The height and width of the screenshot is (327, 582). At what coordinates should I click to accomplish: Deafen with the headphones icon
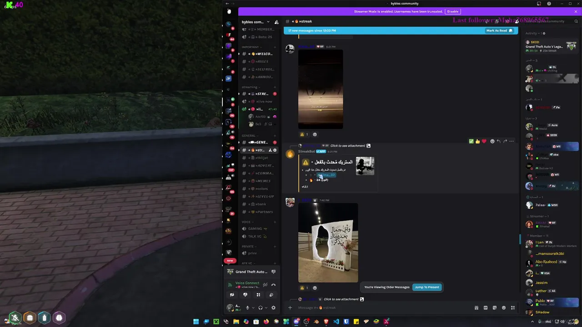point(261,307)
